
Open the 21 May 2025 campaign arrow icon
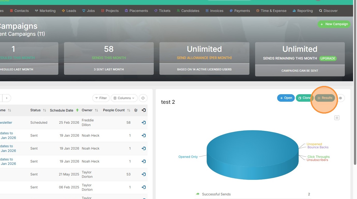click(144, 174)
